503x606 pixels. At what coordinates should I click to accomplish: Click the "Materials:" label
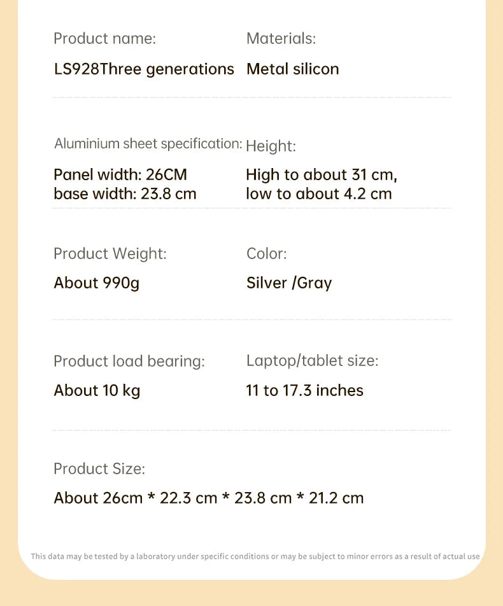click(x=281, y=38)
